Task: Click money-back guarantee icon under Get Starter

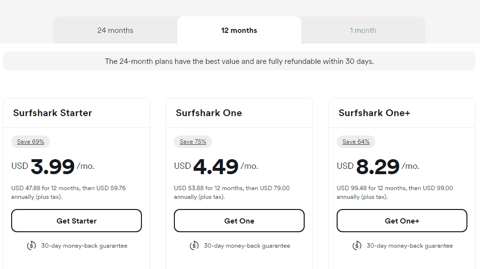Action: [31, 245]
